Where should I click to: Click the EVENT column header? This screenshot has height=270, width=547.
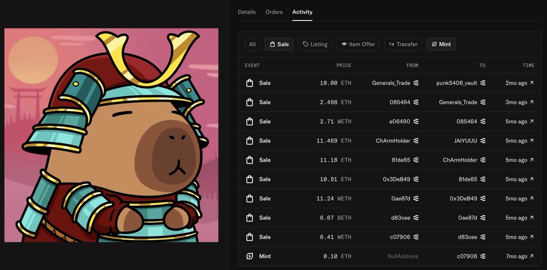click(252, 65)
